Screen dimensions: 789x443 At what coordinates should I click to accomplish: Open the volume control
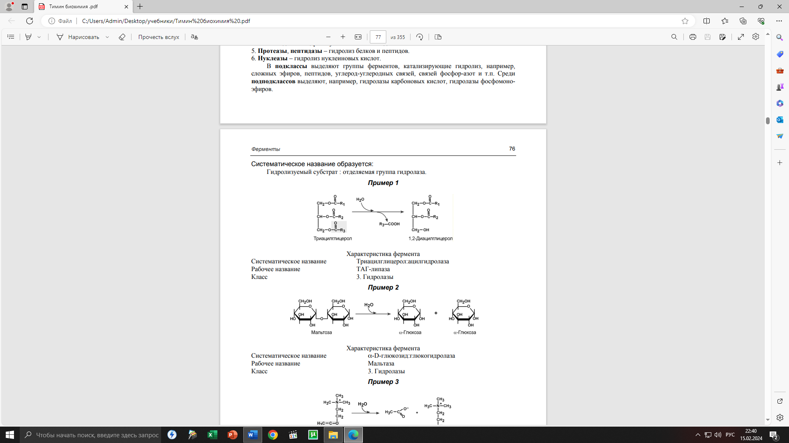(718, 435)
